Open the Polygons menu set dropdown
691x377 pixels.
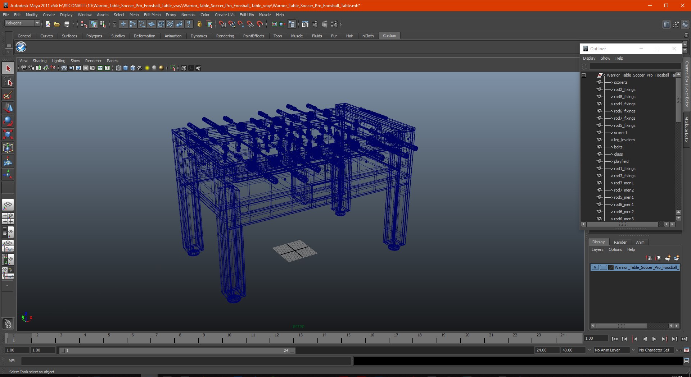pos(22,23)
